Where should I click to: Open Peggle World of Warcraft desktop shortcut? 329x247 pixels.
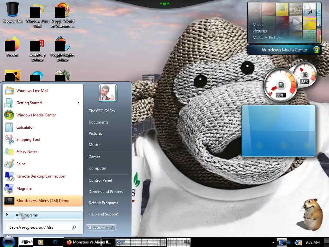(63, 16)
